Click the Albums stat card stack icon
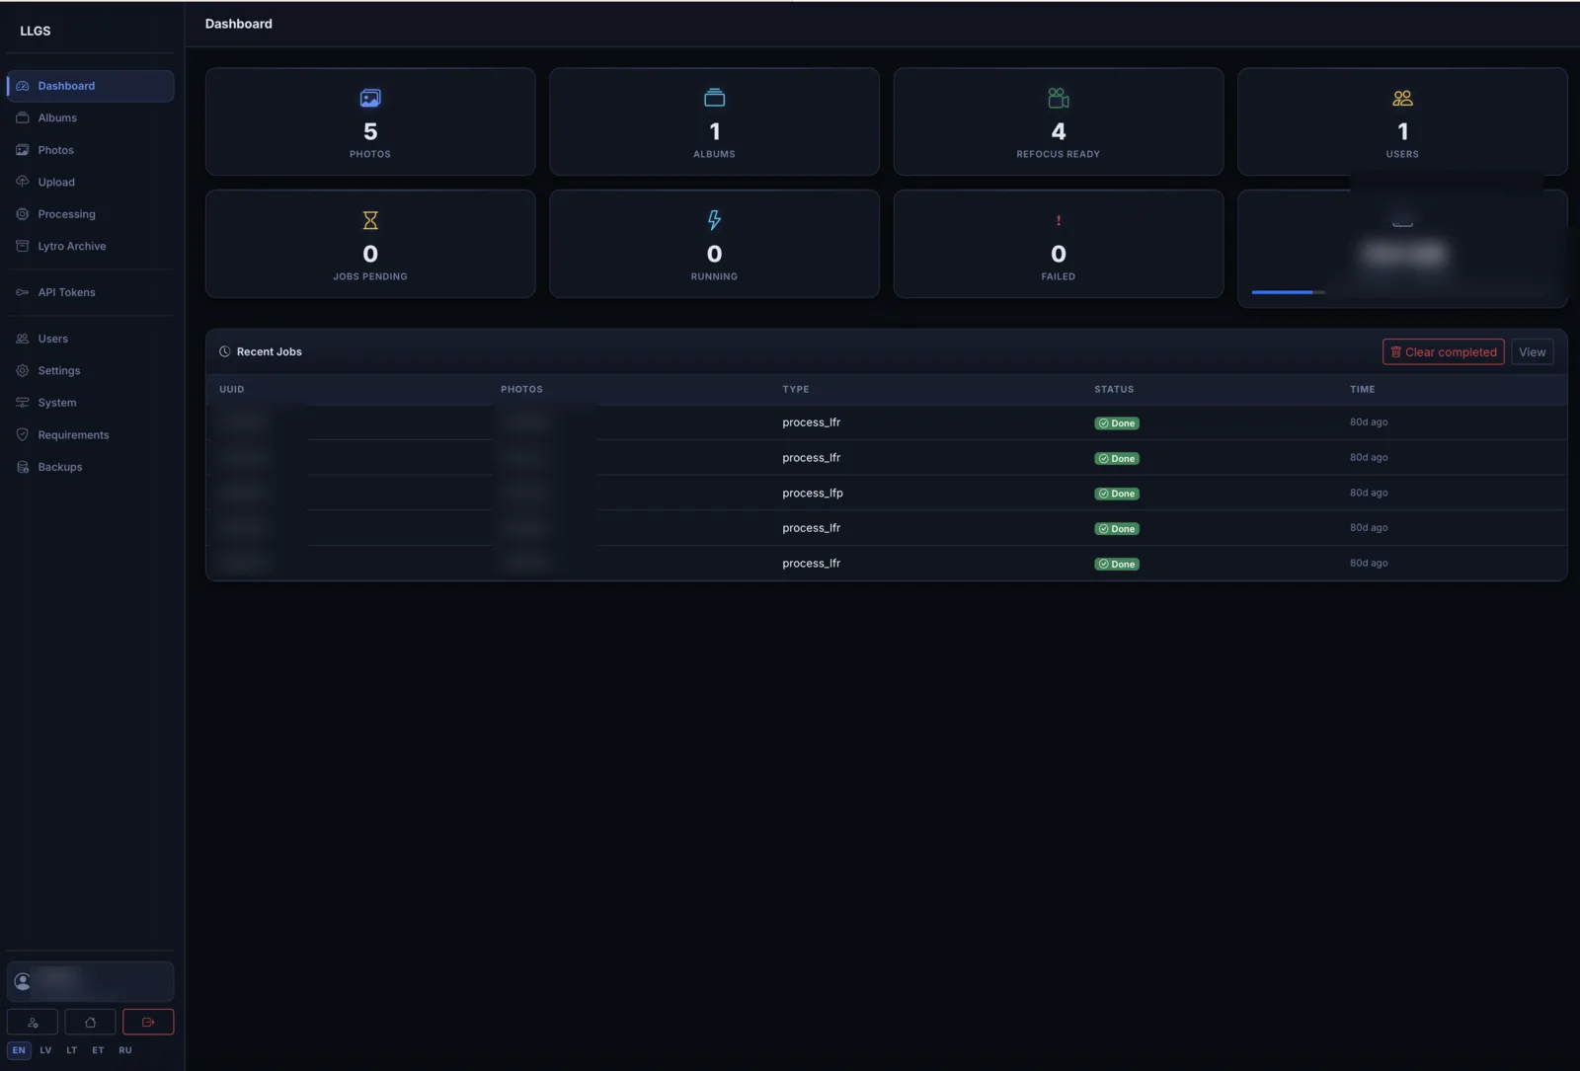The image size is (1580, 1071). (714, 98)
